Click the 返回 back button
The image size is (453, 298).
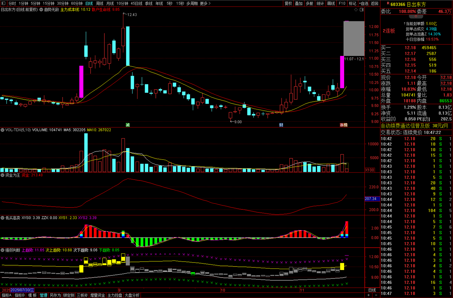click(x=374, y=3)
